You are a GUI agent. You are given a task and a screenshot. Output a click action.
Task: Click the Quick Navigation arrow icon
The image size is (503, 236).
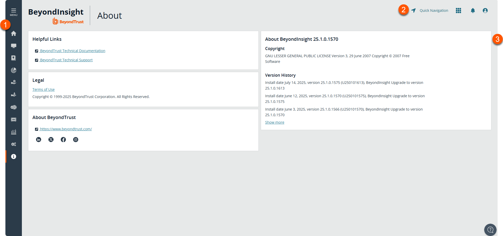pos(413,11)
